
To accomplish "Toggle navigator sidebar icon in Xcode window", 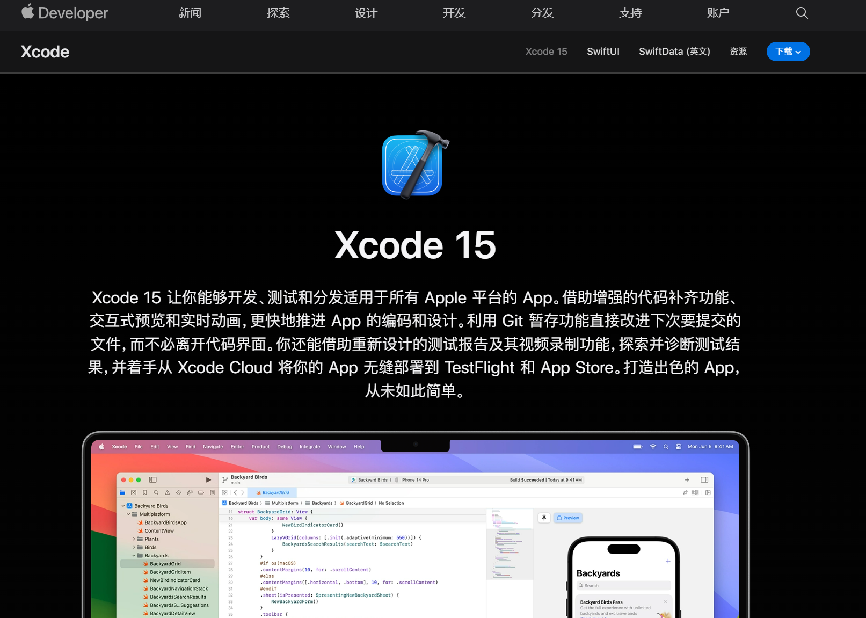I will [x=153, y=480].
